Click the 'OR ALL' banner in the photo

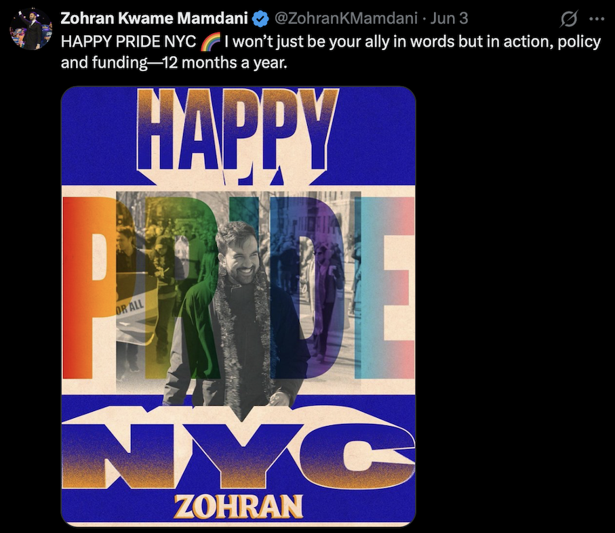pyautogui.click(x=130, y=307)
